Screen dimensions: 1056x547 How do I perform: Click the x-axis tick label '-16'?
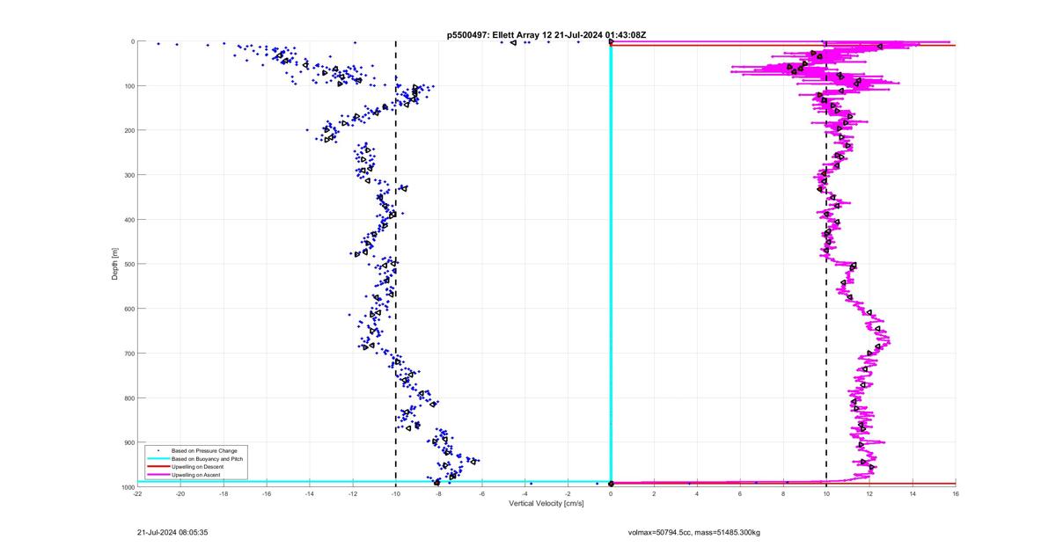267,493
